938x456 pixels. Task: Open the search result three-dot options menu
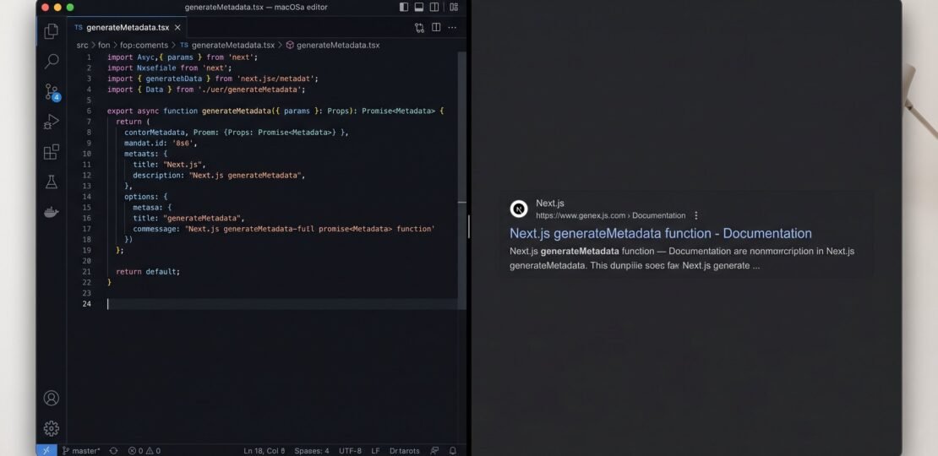[x=695, y=215]
